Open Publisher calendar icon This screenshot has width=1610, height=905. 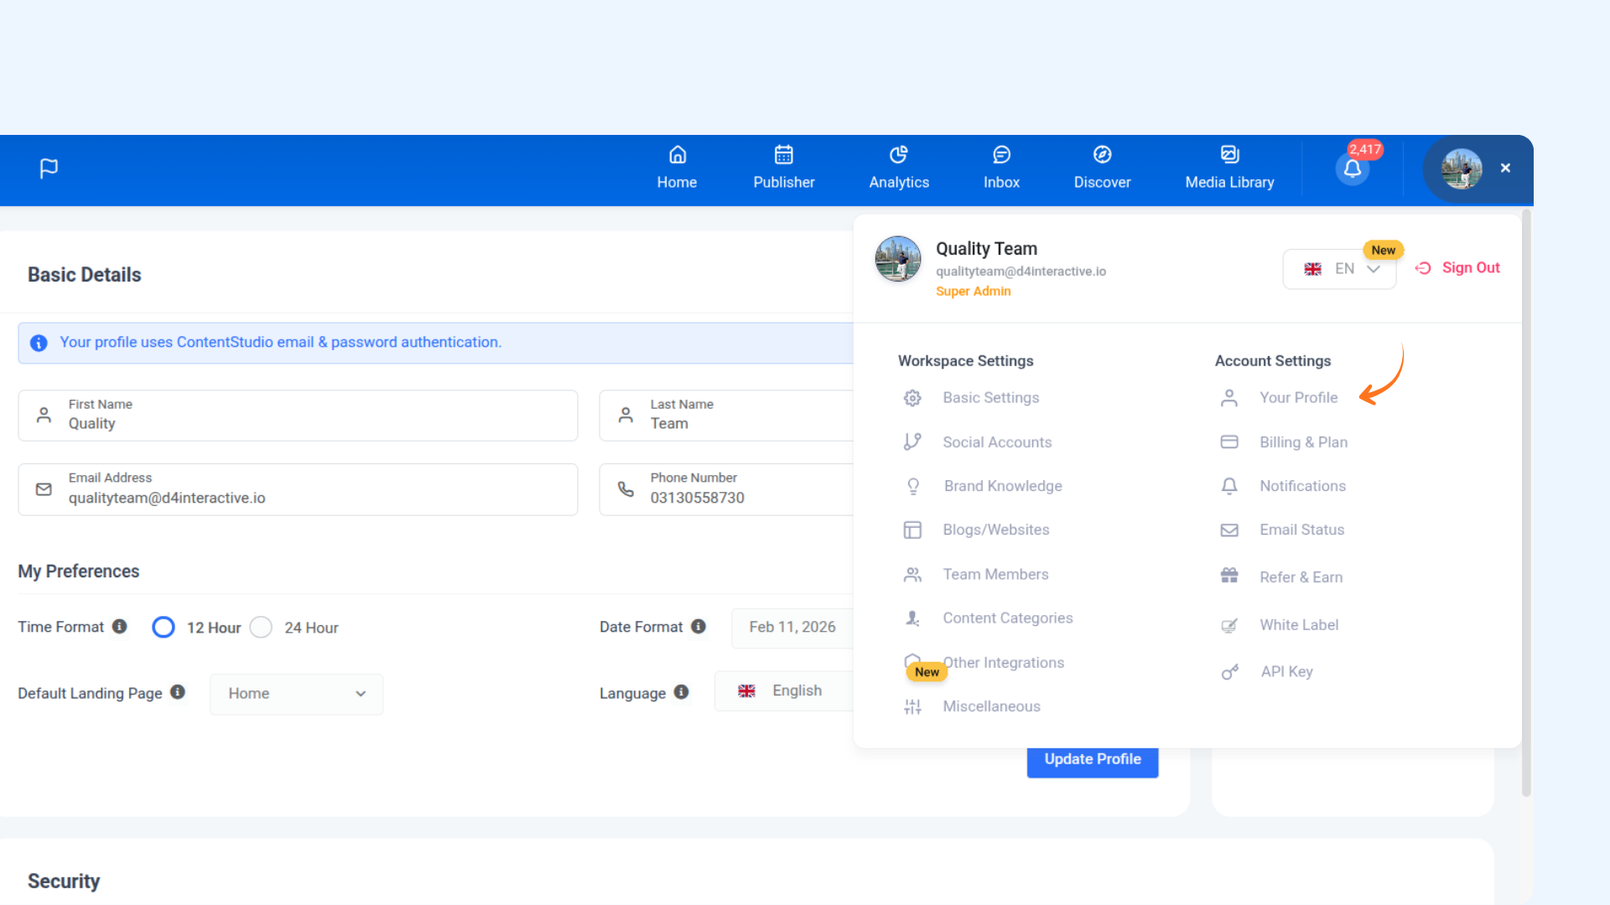[x=783, y=155]
